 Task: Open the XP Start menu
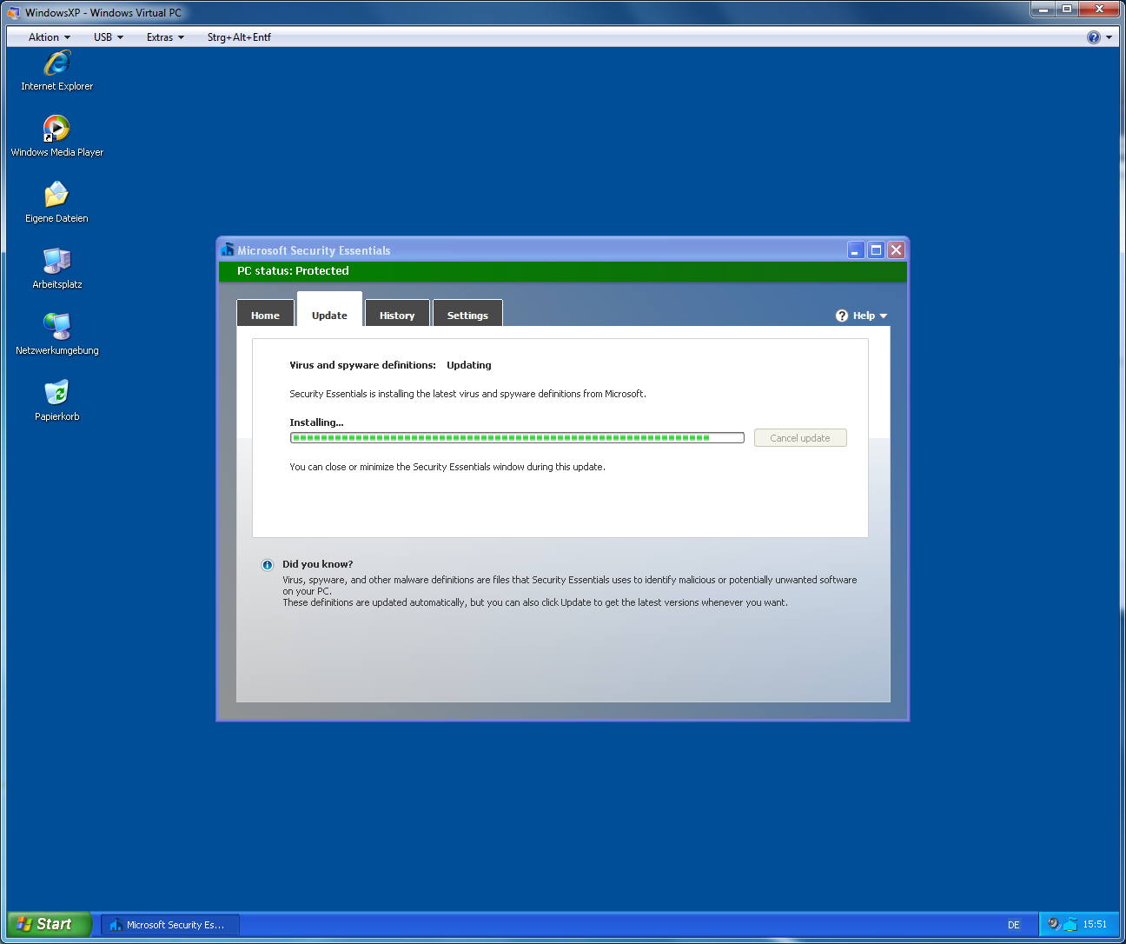tap(49, 924)
